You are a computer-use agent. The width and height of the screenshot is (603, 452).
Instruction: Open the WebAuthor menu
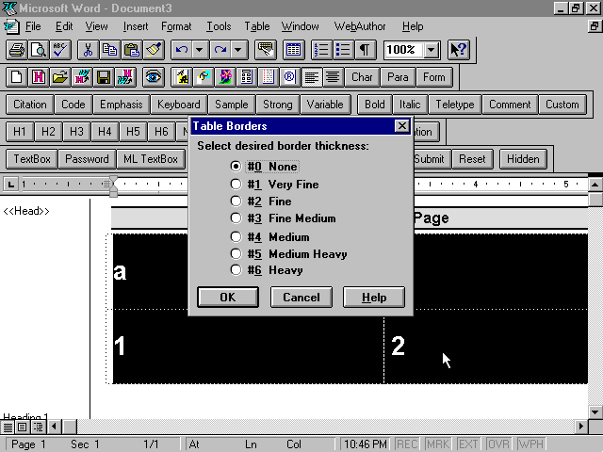362,26
